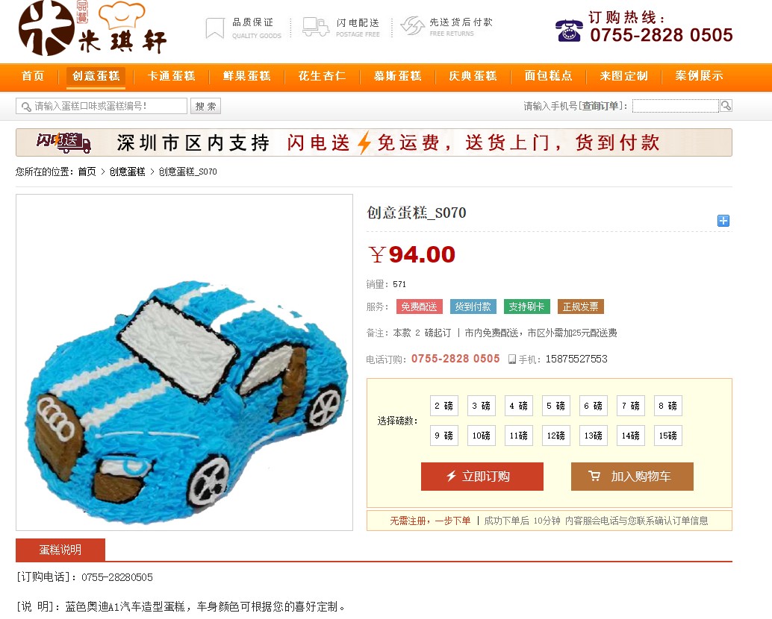Screen dimensions: 772x619
Task: Click the magnifier icon next to phone query field
Action: click(725, 105)
